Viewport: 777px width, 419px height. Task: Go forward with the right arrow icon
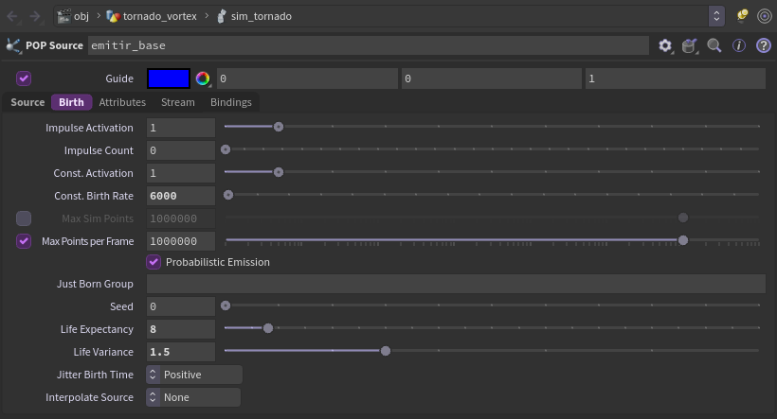click(35, 16)
